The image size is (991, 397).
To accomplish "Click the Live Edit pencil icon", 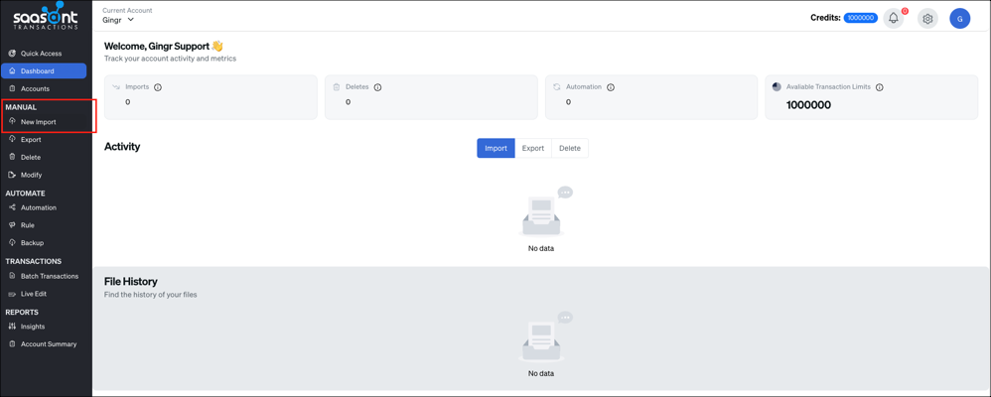I will pos(12,294).
